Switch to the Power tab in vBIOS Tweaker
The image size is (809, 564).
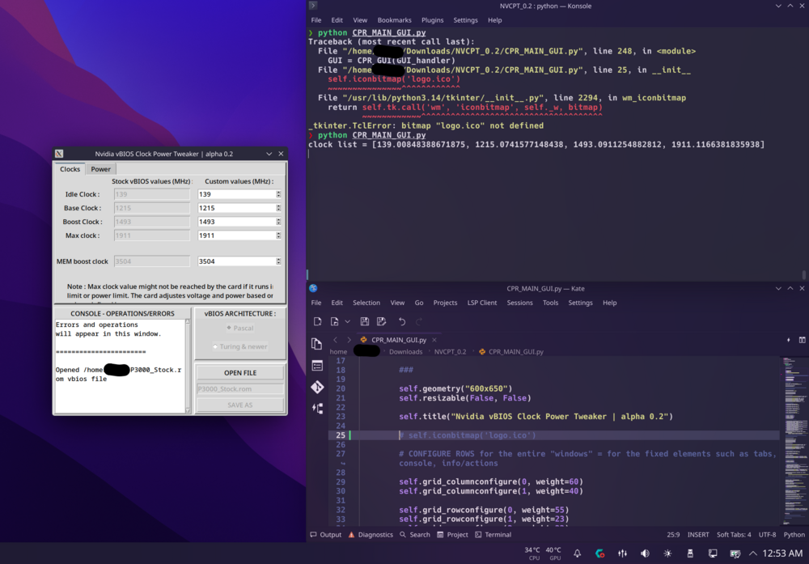(100, 169)
